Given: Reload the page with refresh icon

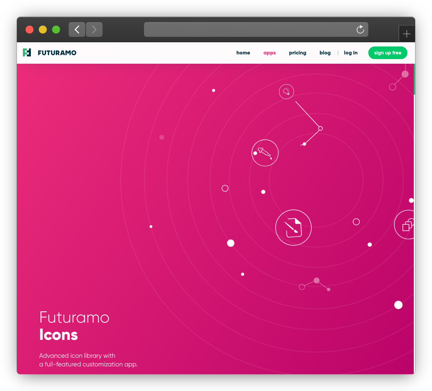Looking at the screenshot, I should pos(360,30).
